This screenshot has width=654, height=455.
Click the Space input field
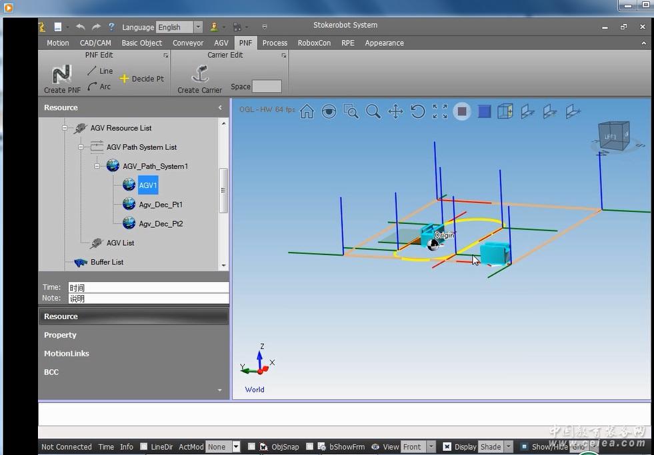[x=267, y=87]
